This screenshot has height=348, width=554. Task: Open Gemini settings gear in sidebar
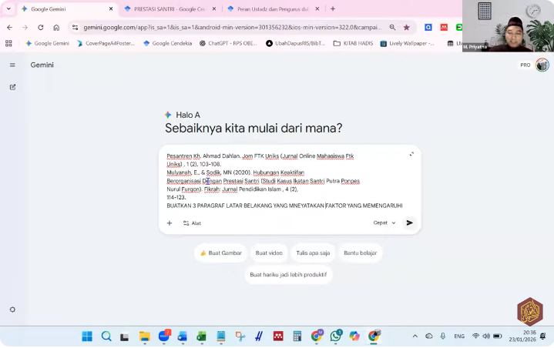tap(12, 310)
